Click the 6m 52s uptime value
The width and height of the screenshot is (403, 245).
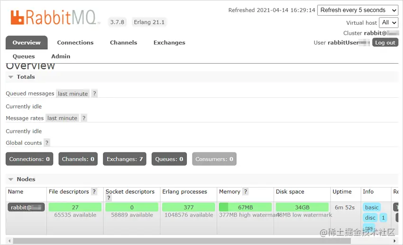point(345,207)
